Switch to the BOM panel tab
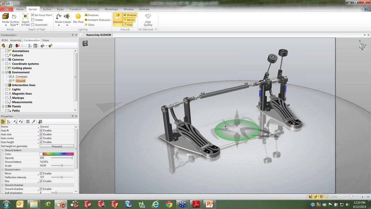The width and height of the screenshot is (371, 209). [4, 40]
